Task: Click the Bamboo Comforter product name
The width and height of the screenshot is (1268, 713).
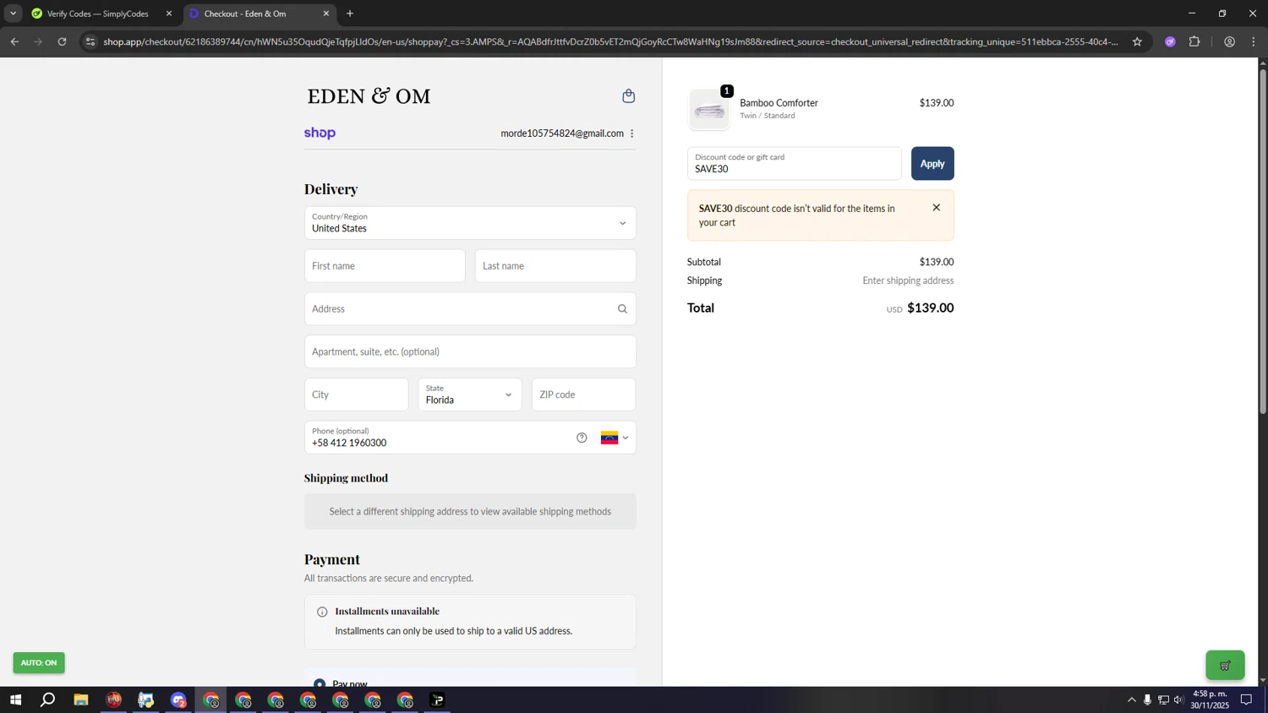Action: pyautogui.click(x=779, y=103)
